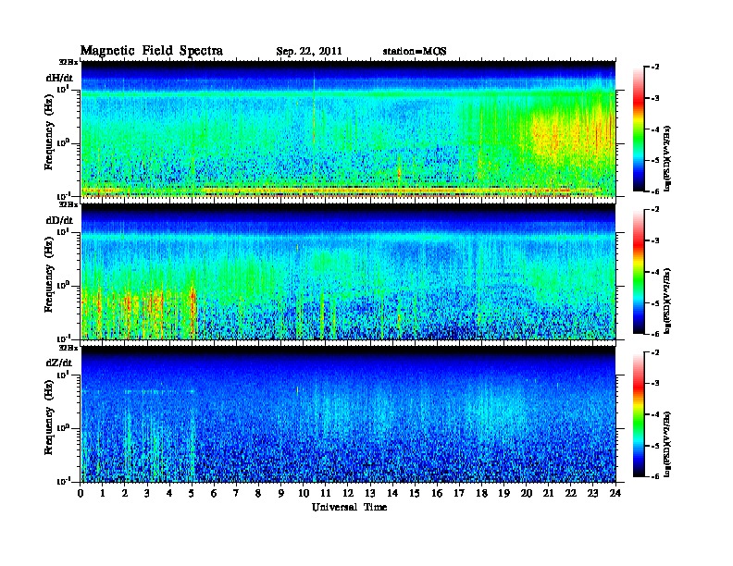This screenshot has height=566, width=733.
Task: Click the log(PSD) caption of the dH/dt color bar
Action: click(668, 158)
